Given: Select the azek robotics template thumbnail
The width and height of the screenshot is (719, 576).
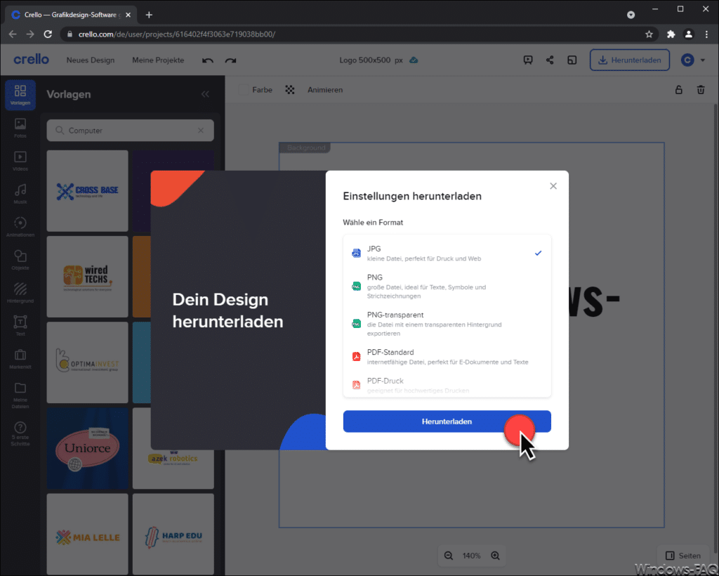Looking at the screenshot, I should tap(173, 469).
